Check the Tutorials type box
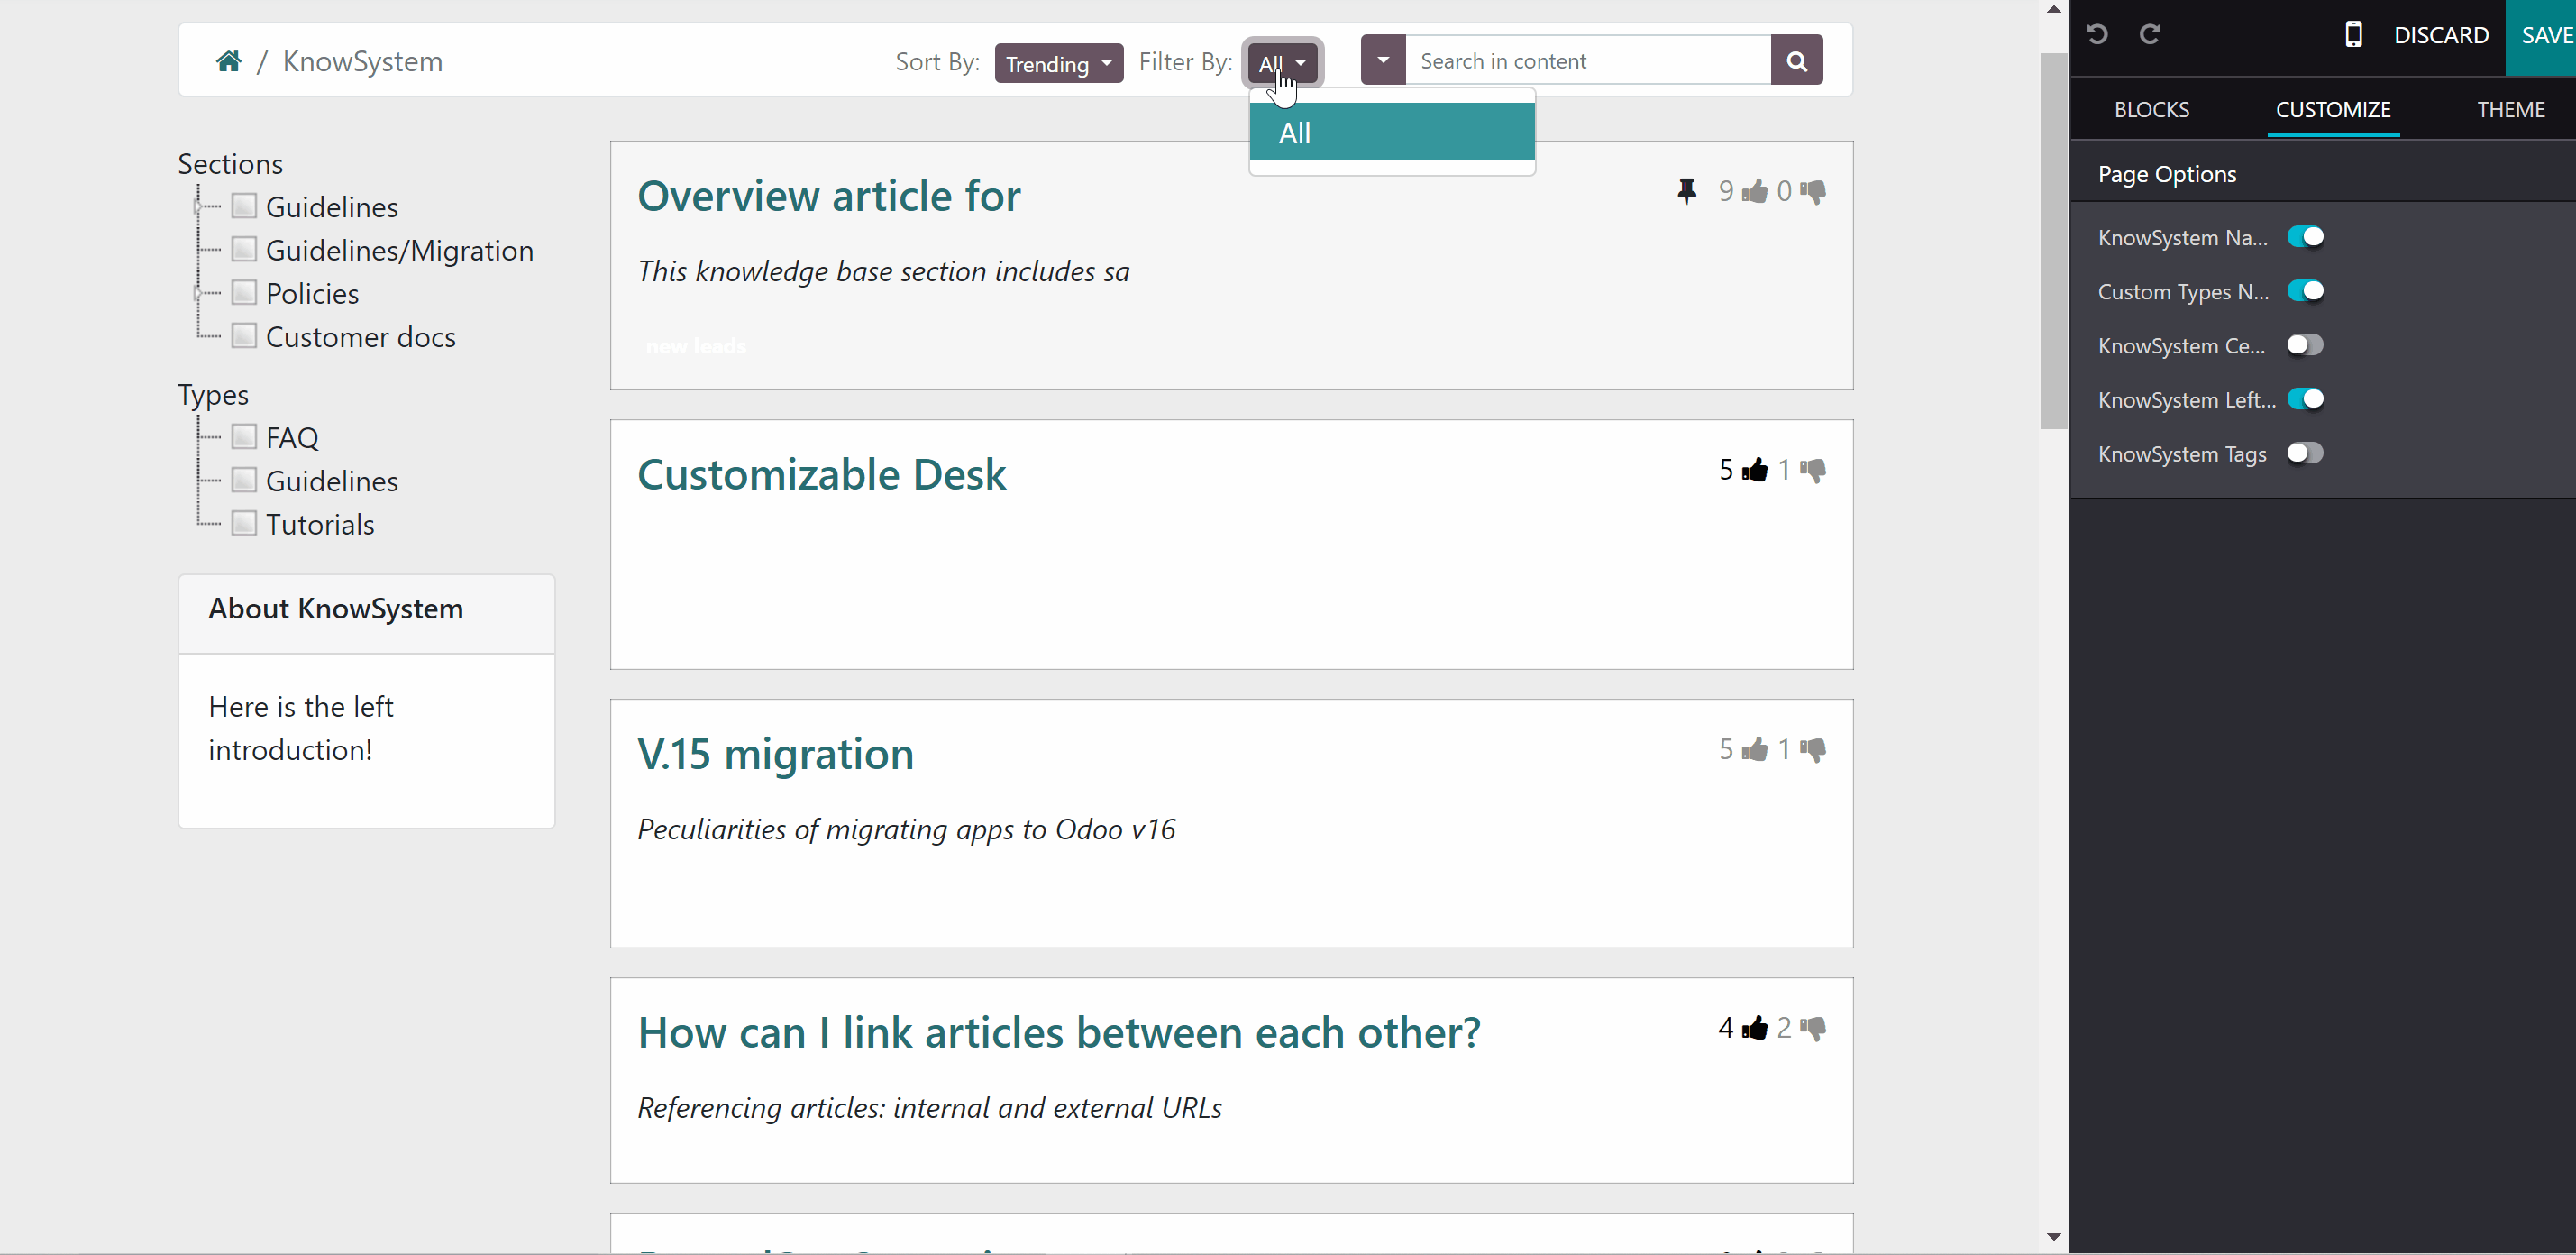The image size is (2576, 1255). pyautogui.click(x=244, y=523)
